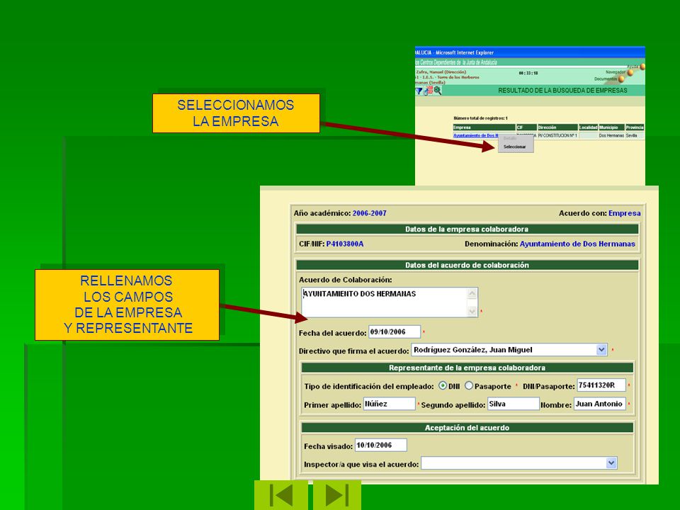
Task: Click the CIF value 'P4103800A'
Action: pyautogui.click(x=345, y=244)
